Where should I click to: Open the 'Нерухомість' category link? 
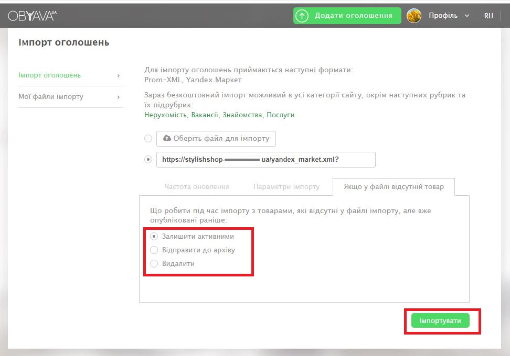click(x=166, y=115)
